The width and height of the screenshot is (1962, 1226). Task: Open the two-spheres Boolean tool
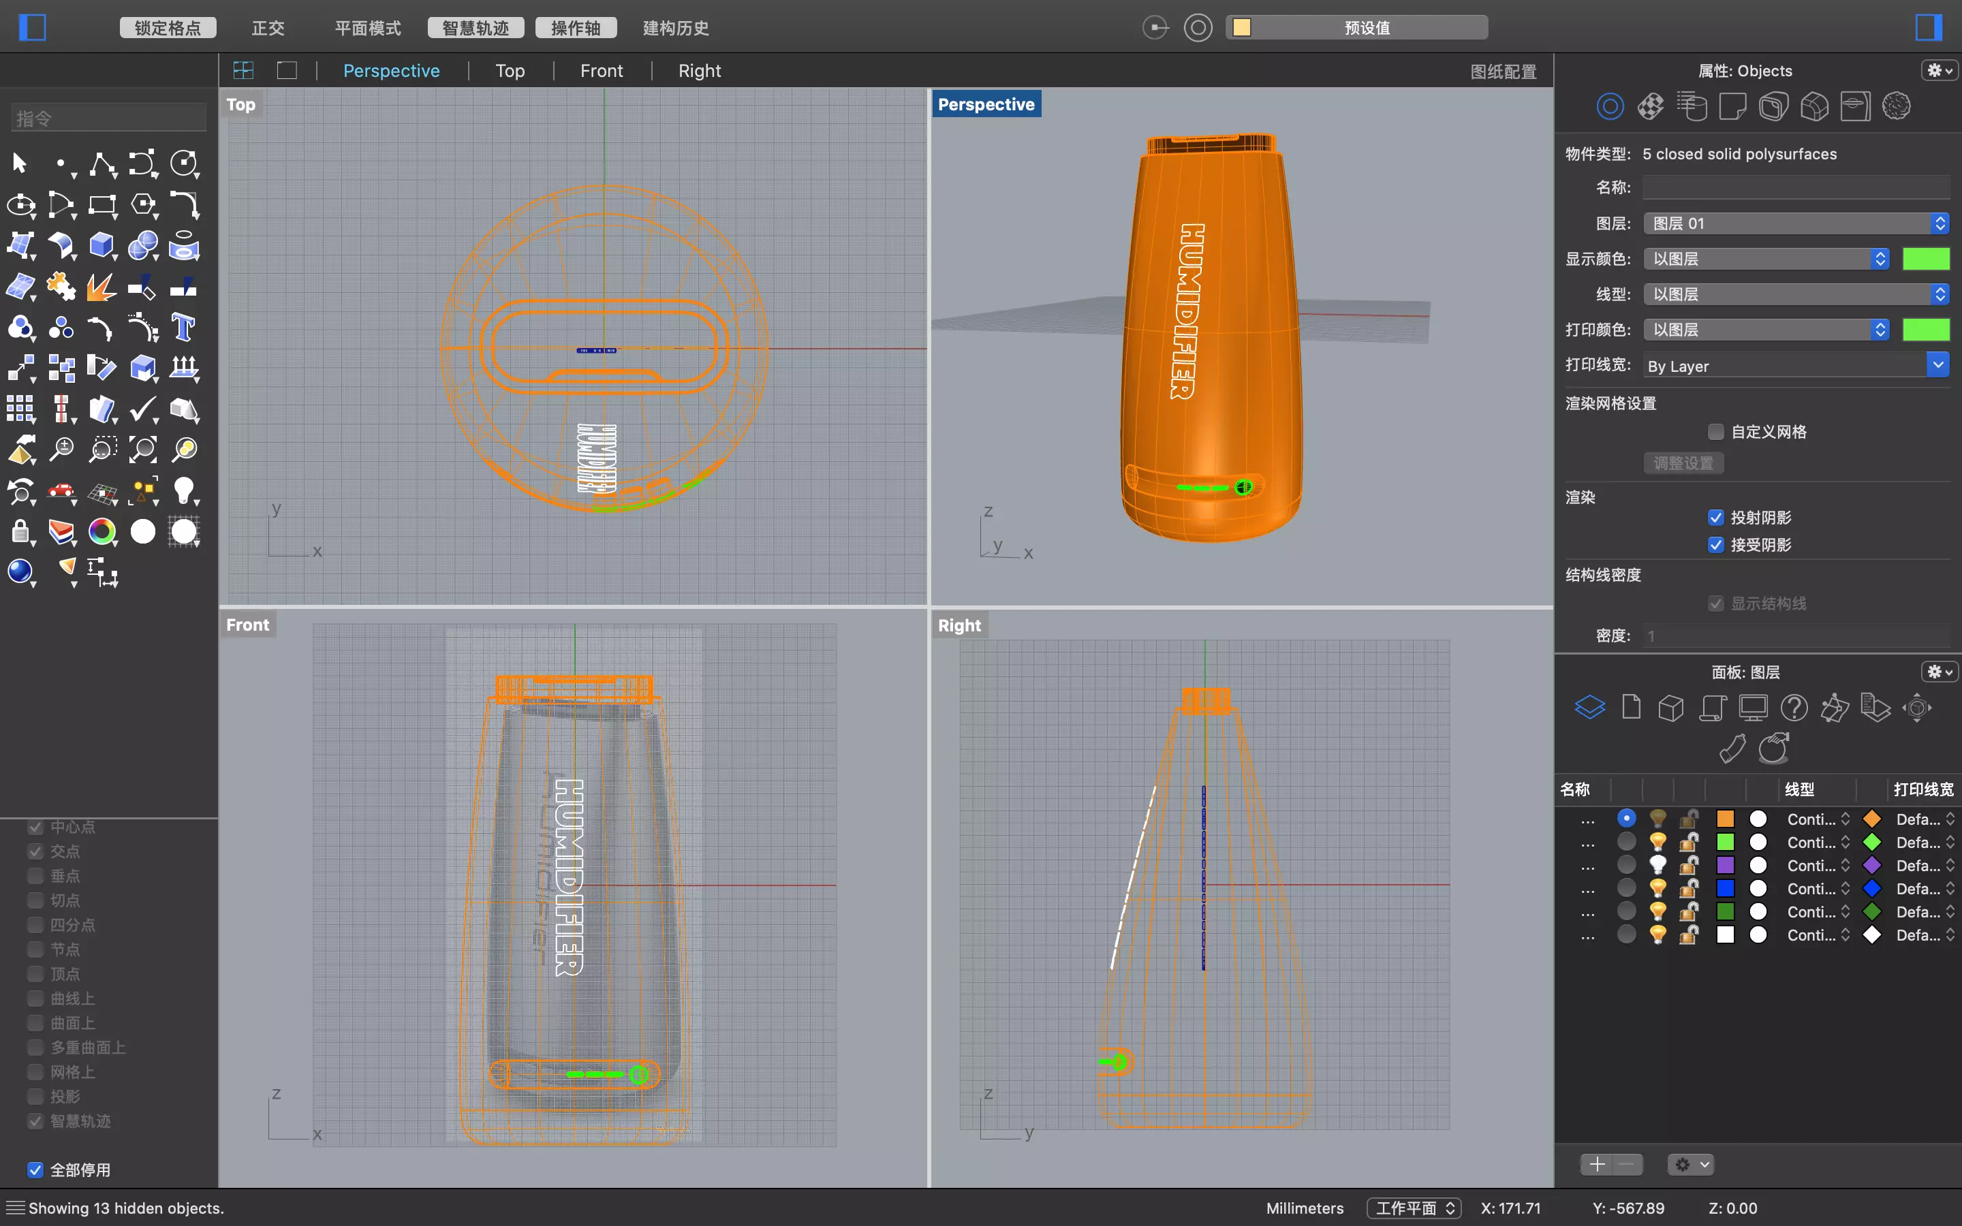point(144,245)
